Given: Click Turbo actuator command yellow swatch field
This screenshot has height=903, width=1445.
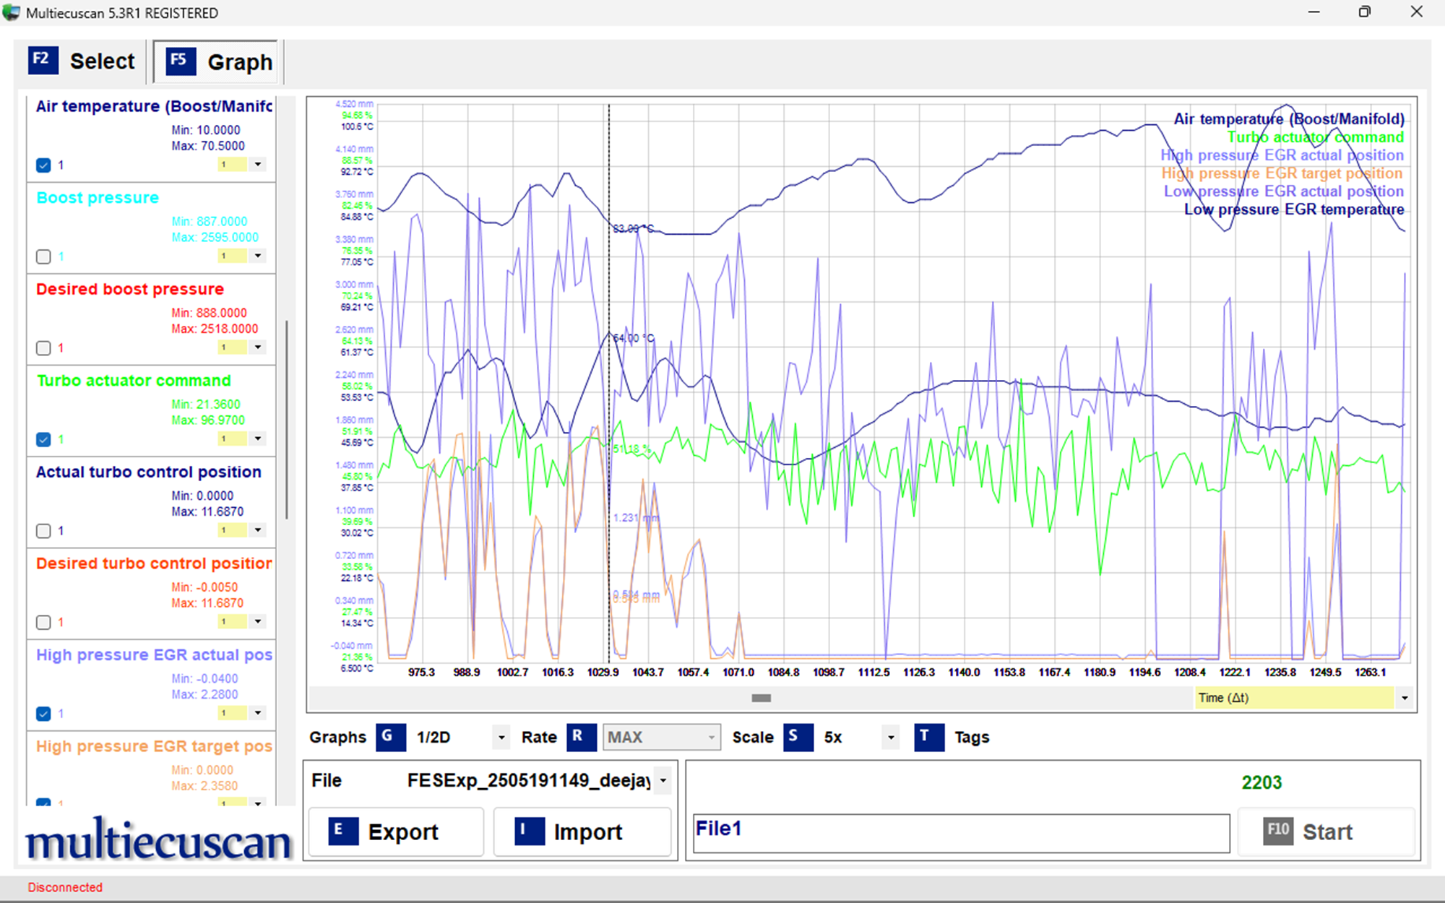Looking at the screenshot, I should point(233,438).
